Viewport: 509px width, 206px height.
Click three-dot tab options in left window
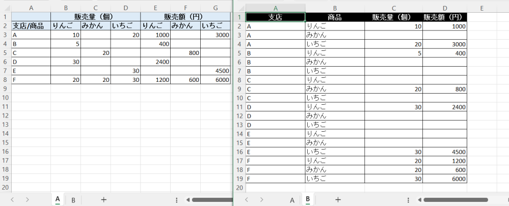point(176,200)
